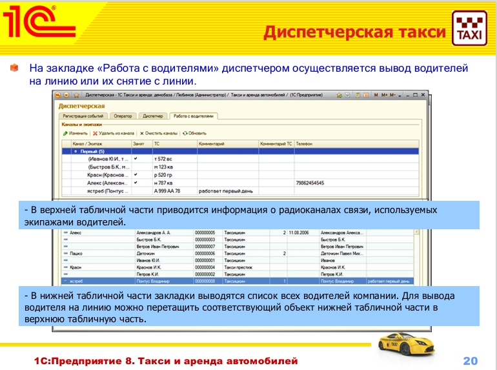This screenshot has height=370, width=497.
Task: Click the M- memory subtract button
Action: [391, 95]
